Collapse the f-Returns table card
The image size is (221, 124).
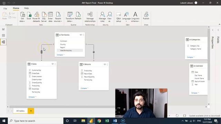(x=85, y=88)
